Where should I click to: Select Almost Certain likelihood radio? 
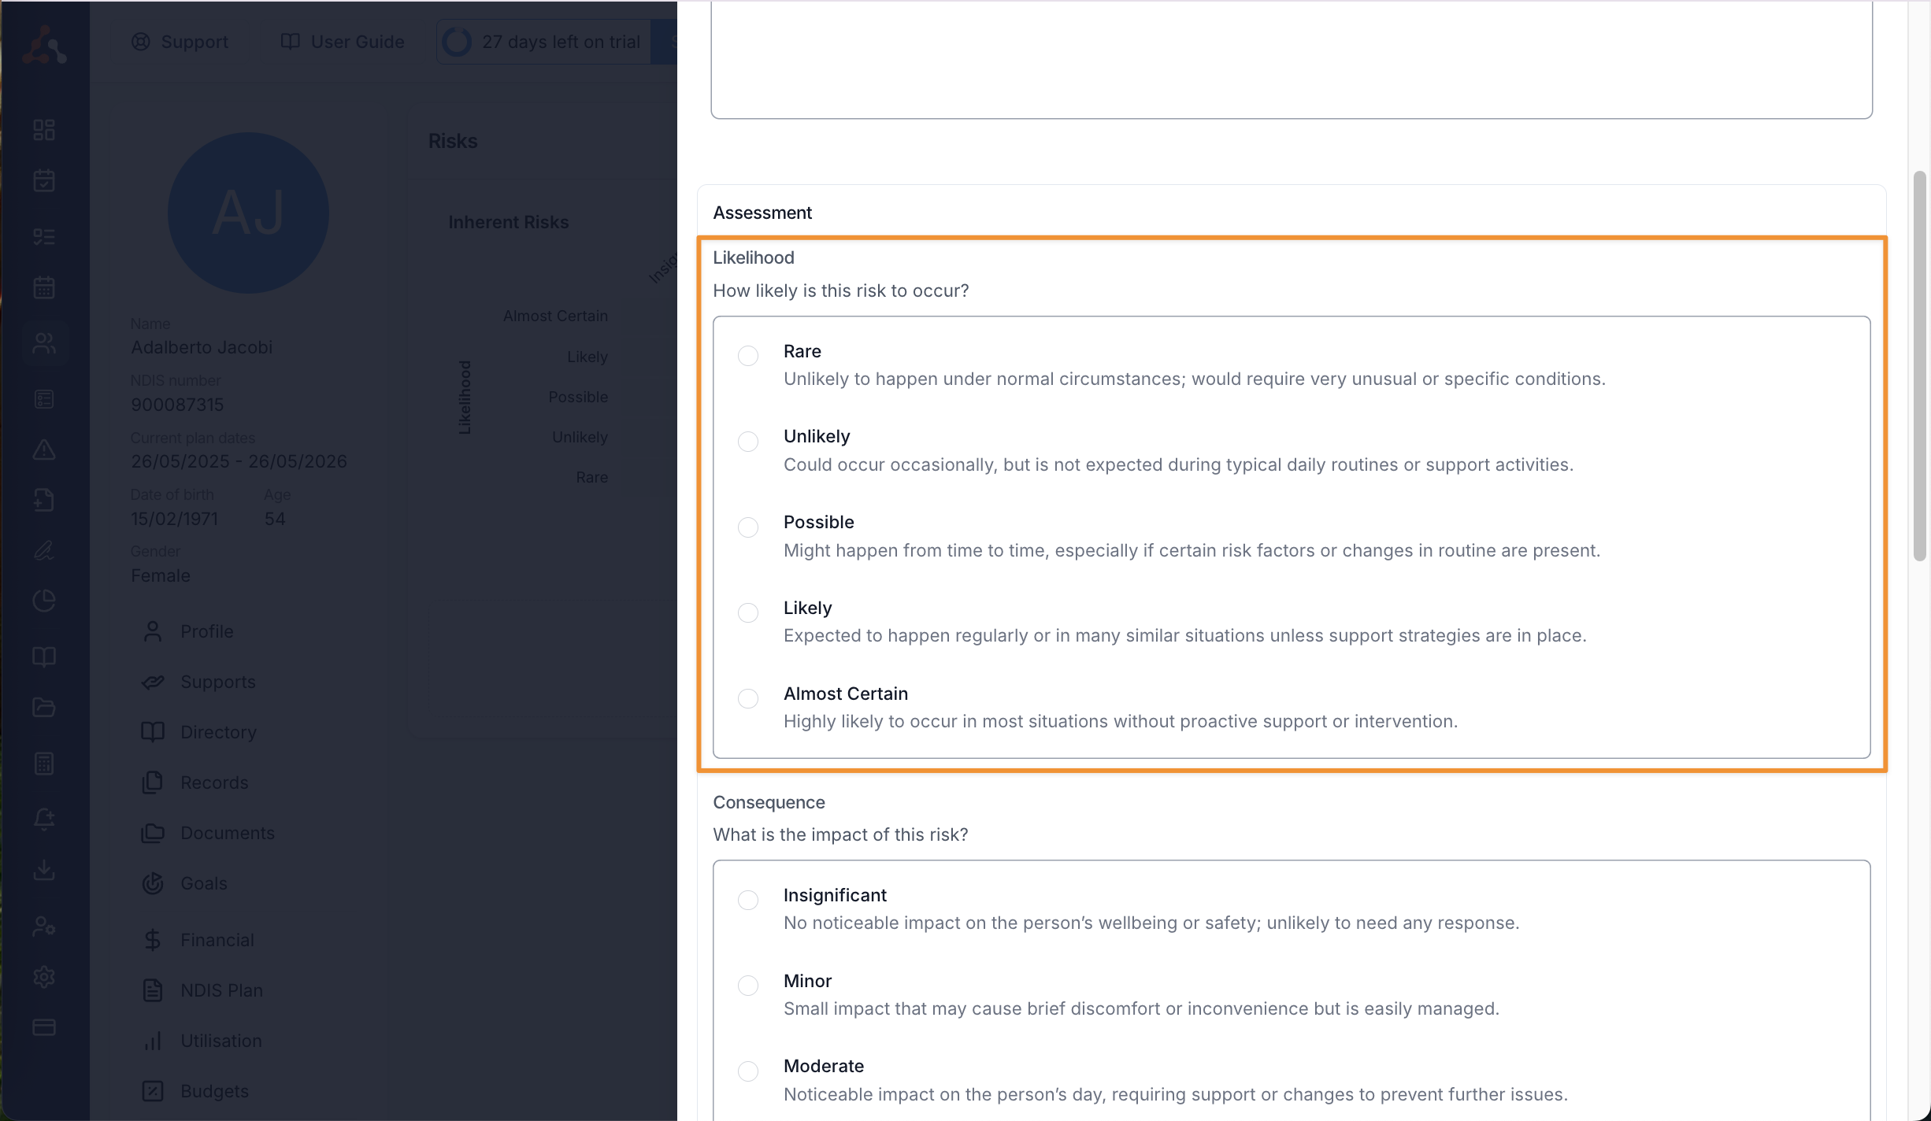[748, 698]
